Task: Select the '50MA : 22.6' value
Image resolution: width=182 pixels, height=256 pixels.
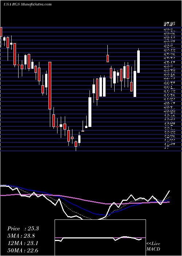Action: click(x=23, y=251)
